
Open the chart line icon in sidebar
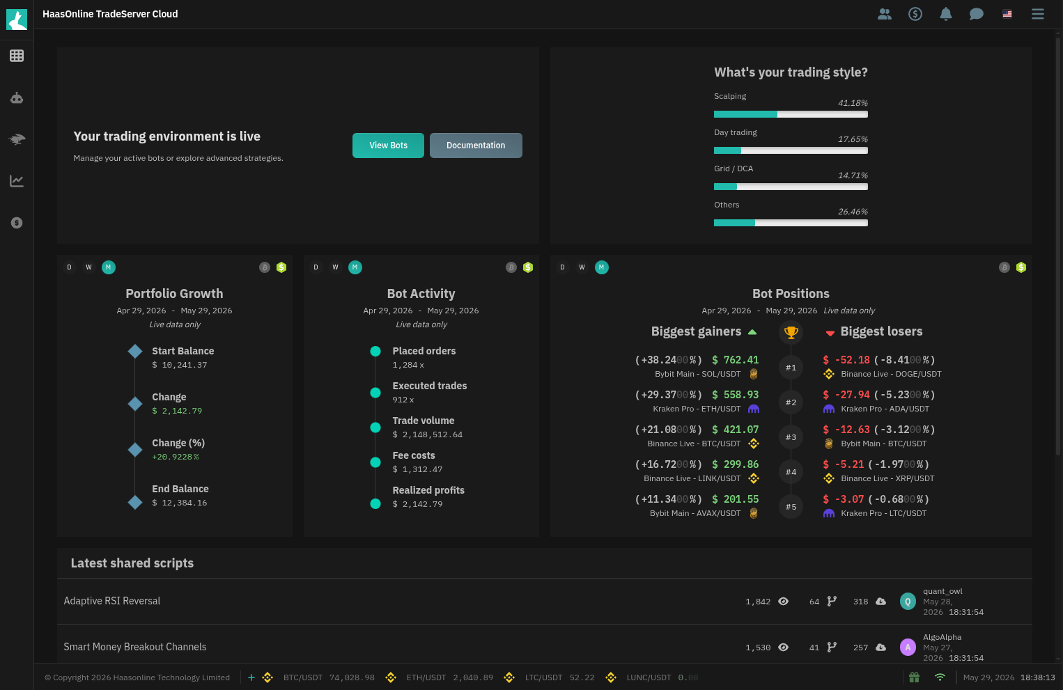pyautogui.click(x=17, y=181)
